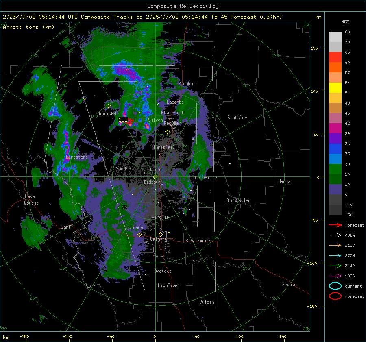Click the Didsbury town label
The height and width of the screenshot is (342, 366).
click(153, 182)
